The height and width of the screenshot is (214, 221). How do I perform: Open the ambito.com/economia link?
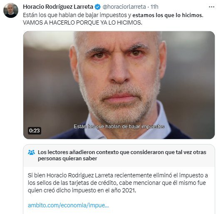click(68, 205)
